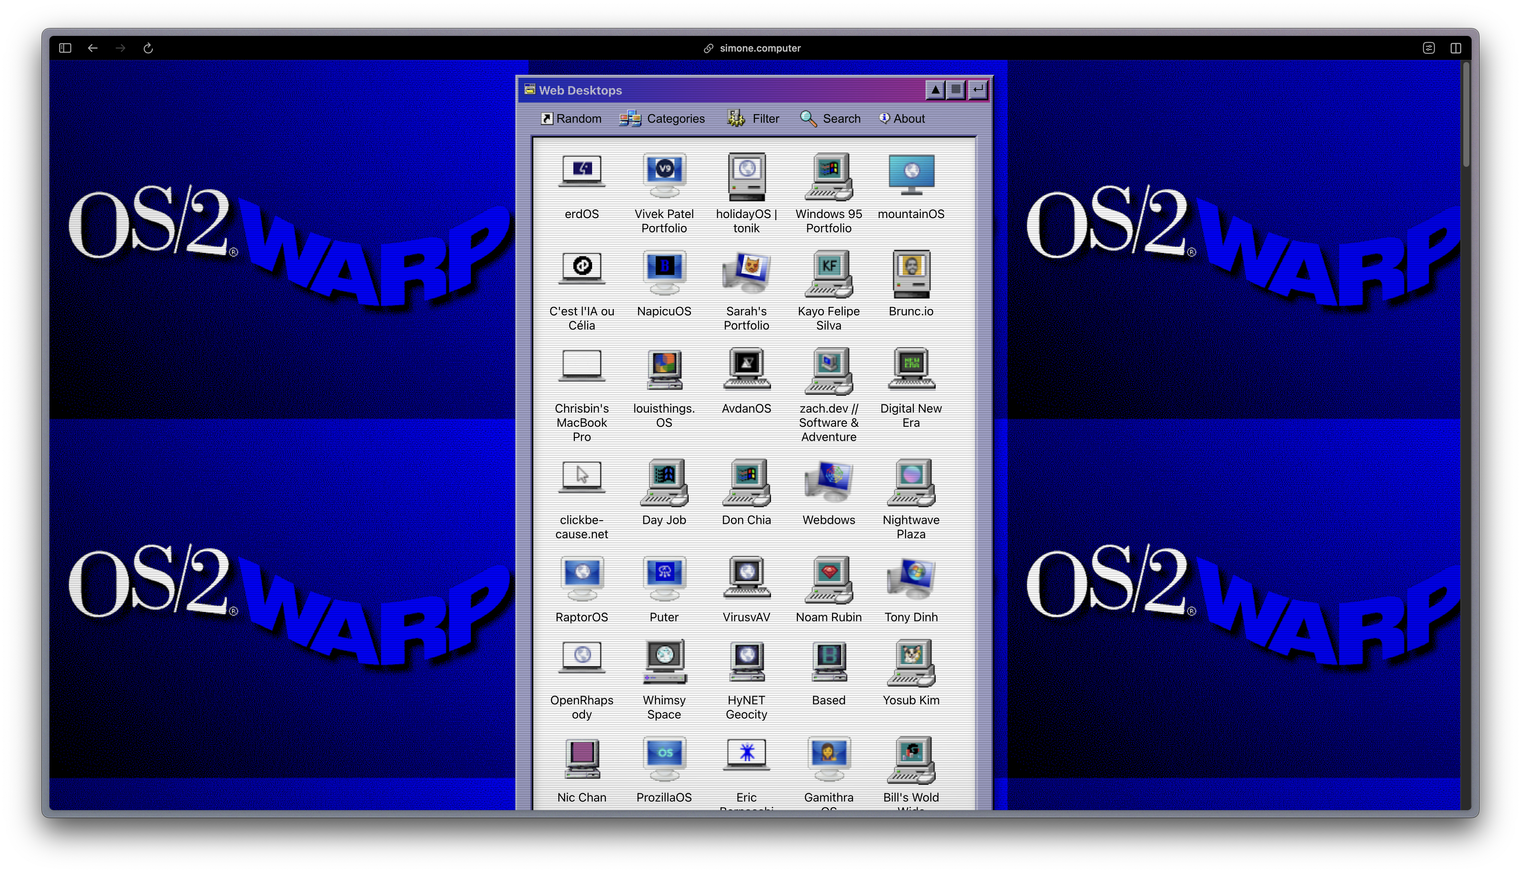Click the browser reader-mode icon left of split view

(x=1428, y=48)
